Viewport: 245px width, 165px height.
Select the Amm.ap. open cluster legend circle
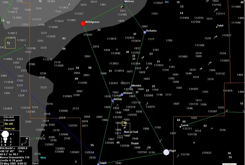2,128
